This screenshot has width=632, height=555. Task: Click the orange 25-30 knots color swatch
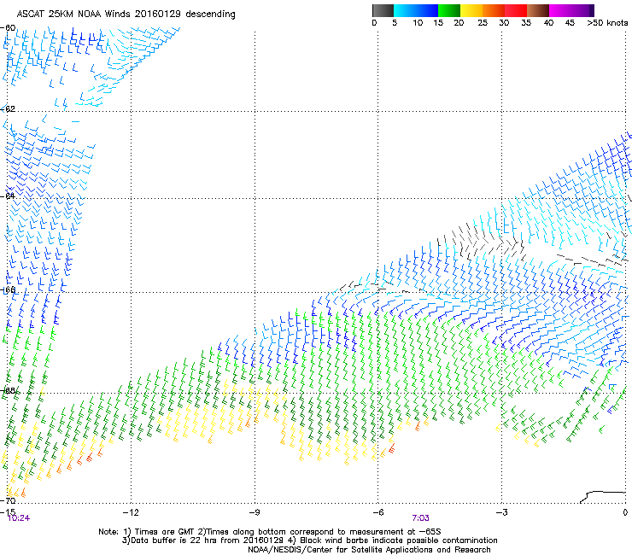pos(494,10)
